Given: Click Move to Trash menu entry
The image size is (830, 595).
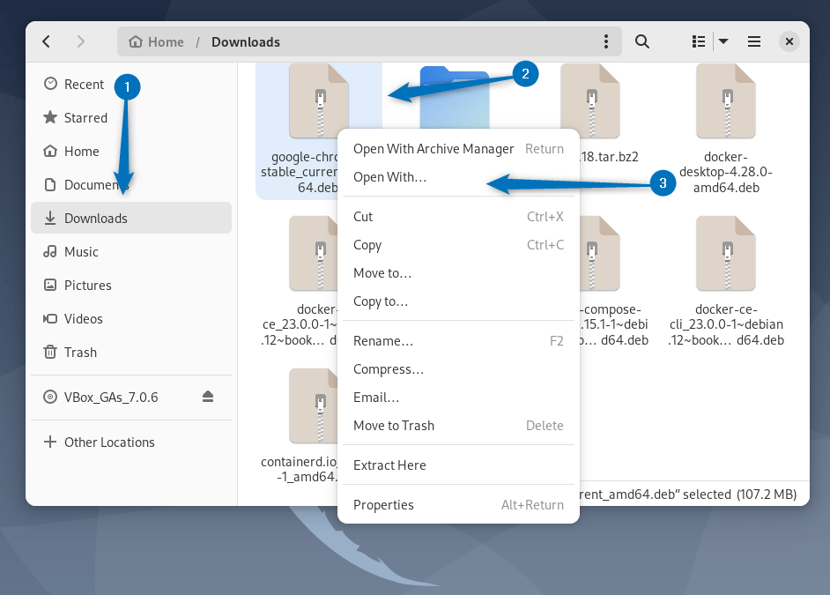Looking at the screenshot, I should 394,426.
